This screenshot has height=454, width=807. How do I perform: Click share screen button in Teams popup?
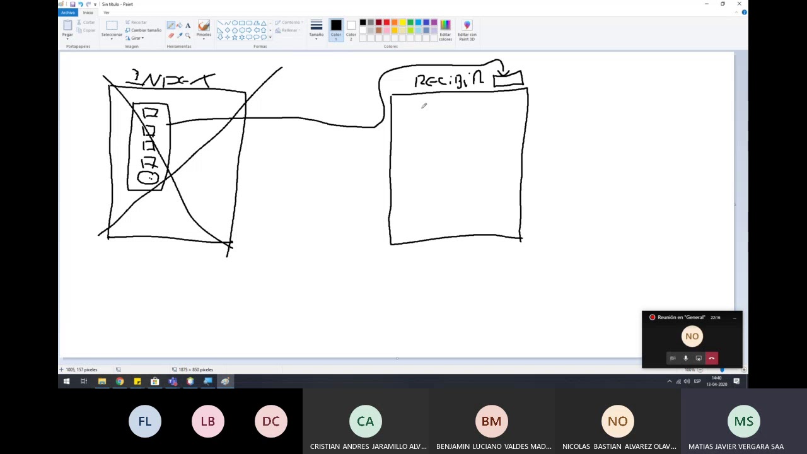[699, 358]
